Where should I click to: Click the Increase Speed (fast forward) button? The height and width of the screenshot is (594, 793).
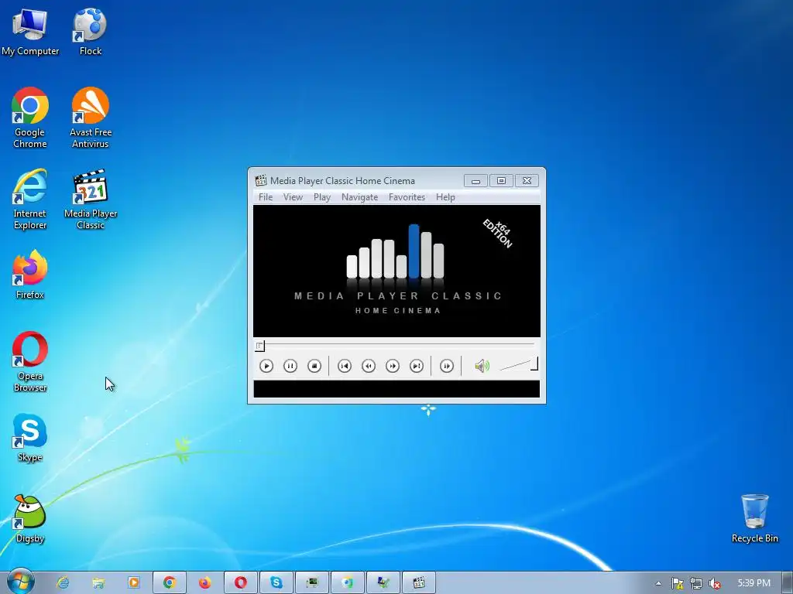393,366
